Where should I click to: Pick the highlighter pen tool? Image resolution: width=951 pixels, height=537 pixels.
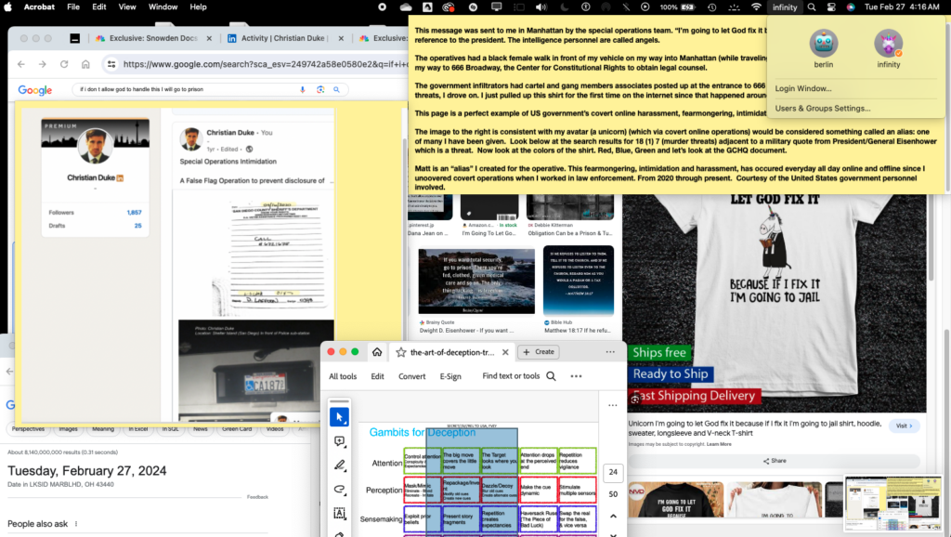[340, 465]
